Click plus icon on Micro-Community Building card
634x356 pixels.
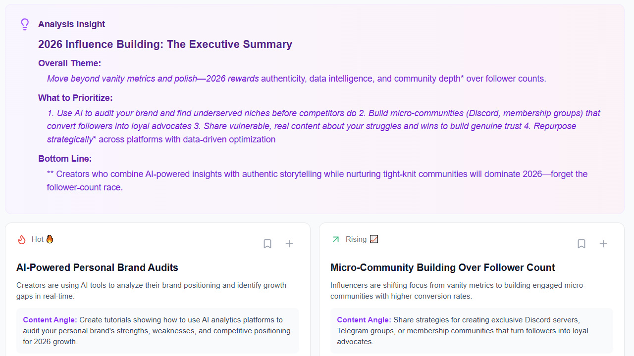click(603, 244)
